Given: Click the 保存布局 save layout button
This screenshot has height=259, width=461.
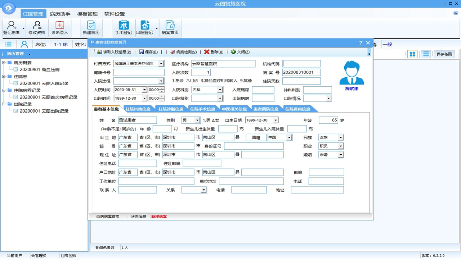Looking at the screenshot, I should pos(444,54).
